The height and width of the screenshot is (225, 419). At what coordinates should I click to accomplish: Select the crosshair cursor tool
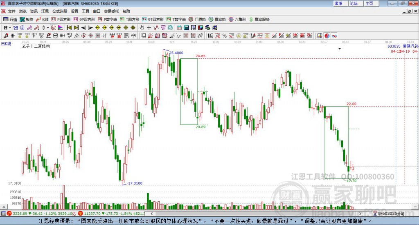(149, 27)
